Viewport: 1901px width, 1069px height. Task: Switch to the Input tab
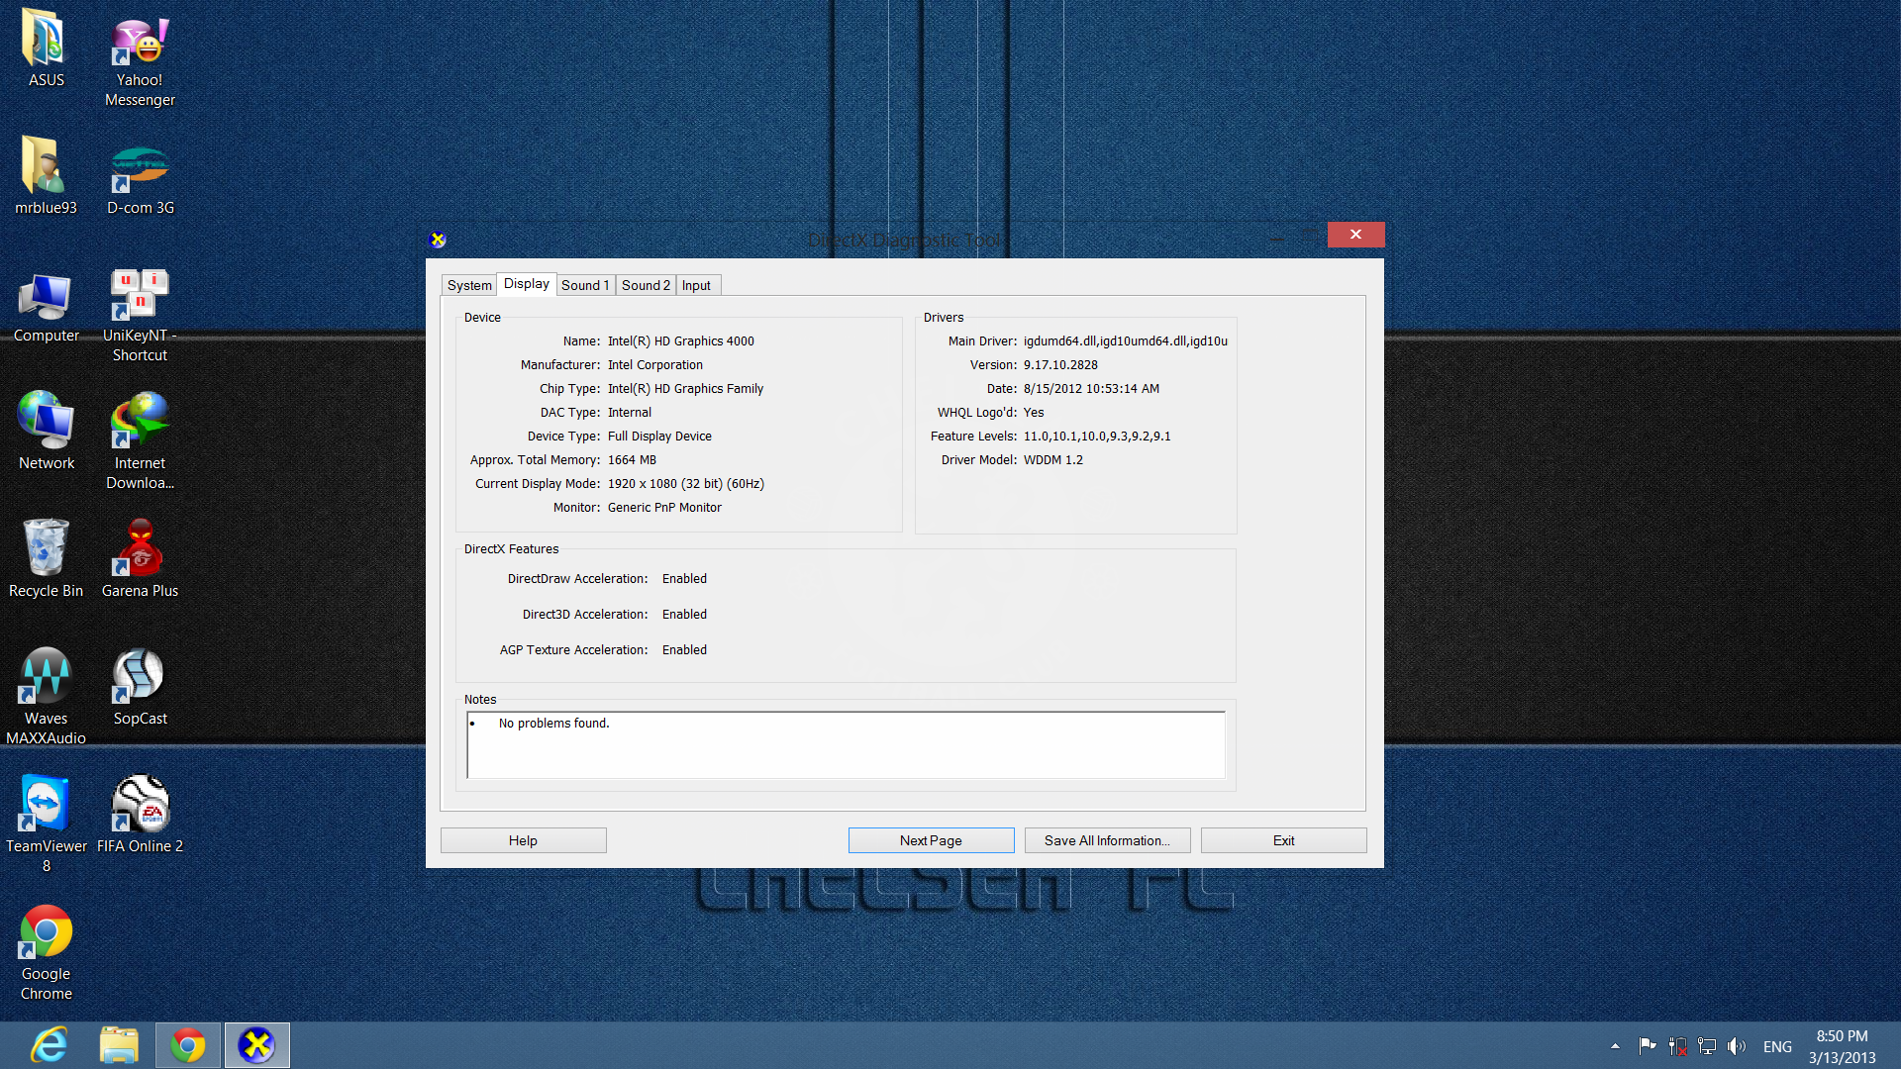696,285
